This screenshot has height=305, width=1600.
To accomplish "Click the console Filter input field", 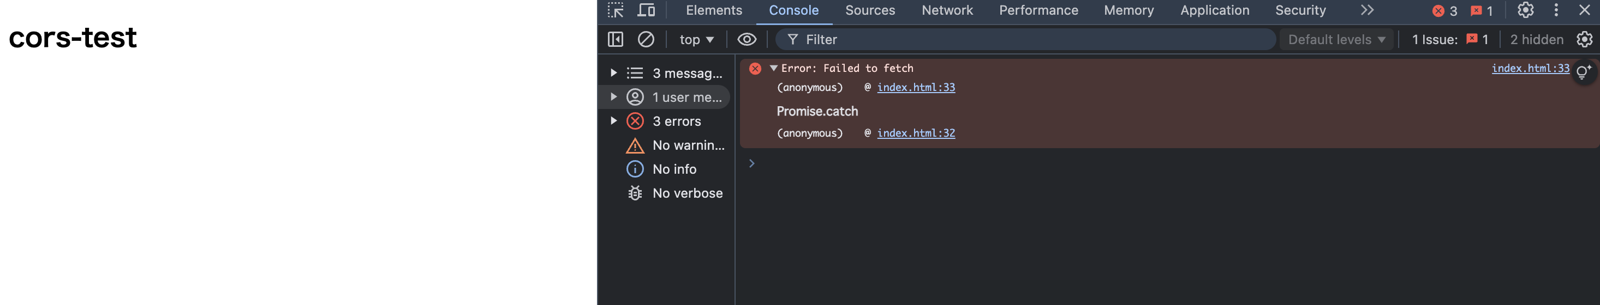I will point(1031,40).
